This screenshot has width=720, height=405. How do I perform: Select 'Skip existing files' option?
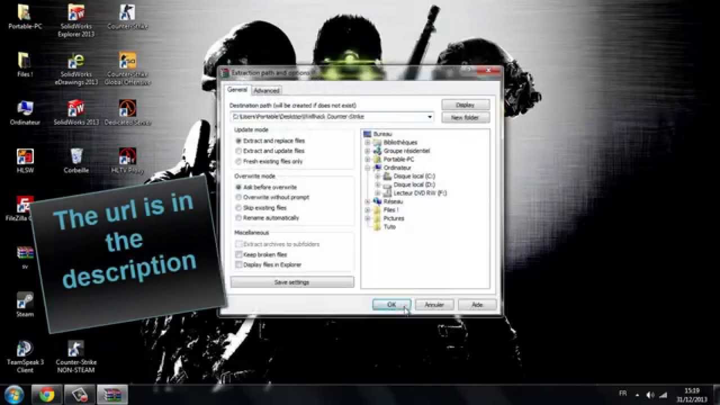point(261,208)
